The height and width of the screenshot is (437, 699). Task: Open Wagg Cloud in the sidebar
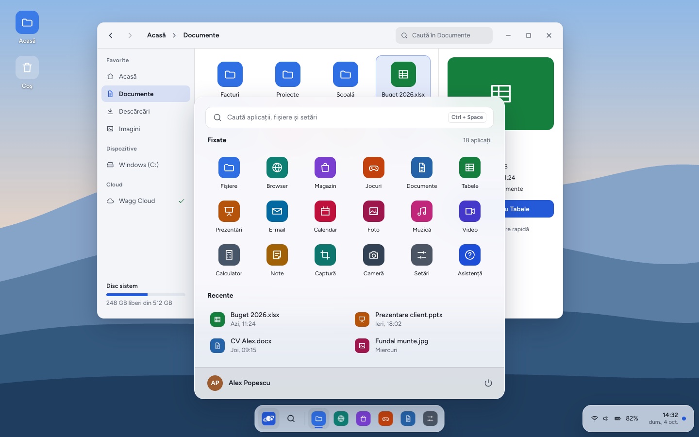(x=146, y=201)
